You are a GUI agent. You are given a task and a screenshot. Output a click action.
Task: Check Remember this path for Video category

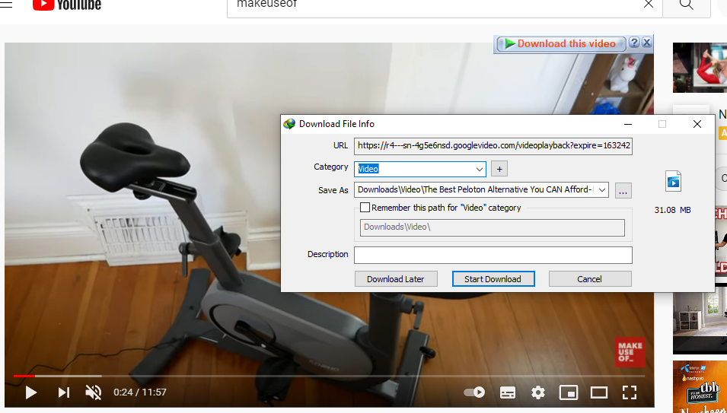[x=365, y=208]
